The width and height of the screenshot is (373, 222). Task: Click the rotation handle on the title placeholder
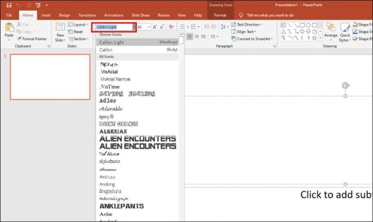346,86
